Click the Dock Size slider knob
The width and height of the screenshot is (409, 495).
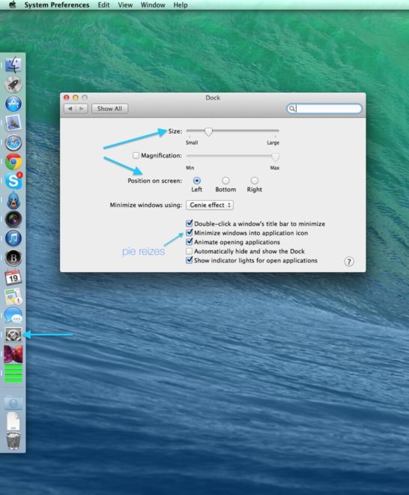[208, 131]
